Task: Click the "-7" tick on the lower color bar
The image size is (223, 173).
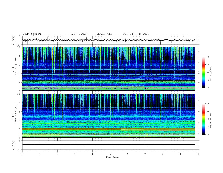Action: tap(208, 135)
